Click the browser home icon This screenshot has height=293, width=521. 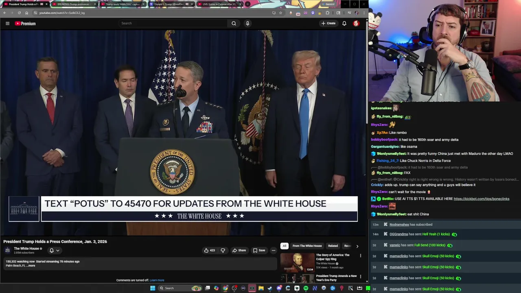(x=26, y=13)
